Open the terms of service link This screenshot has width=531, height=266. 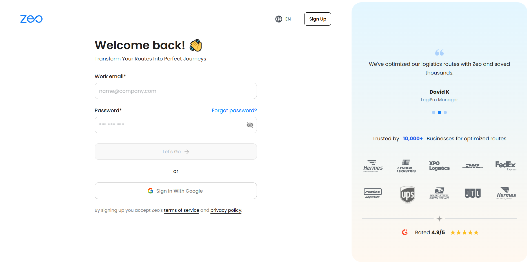coord(181,210)
